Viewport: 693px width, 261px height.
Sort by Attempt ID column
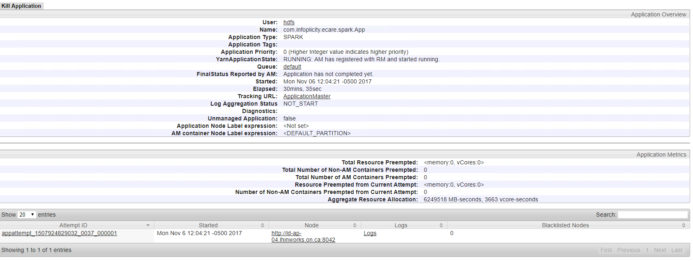[x=77, y=225]
